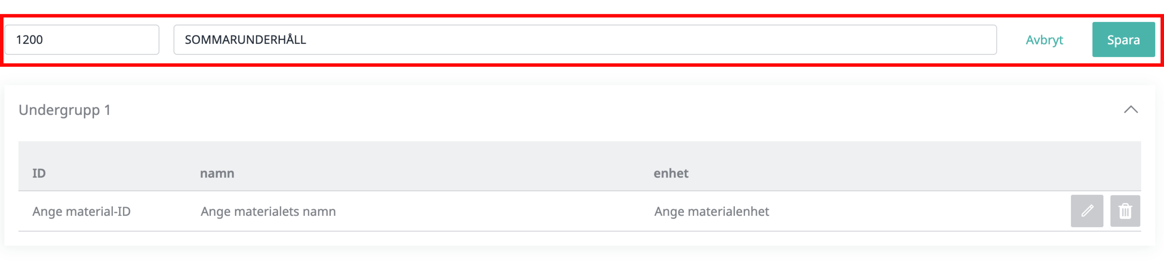1164x263 pixels.
Task: Click the Undergrupp 1 heading text
Action: click(x=65, y=110)
